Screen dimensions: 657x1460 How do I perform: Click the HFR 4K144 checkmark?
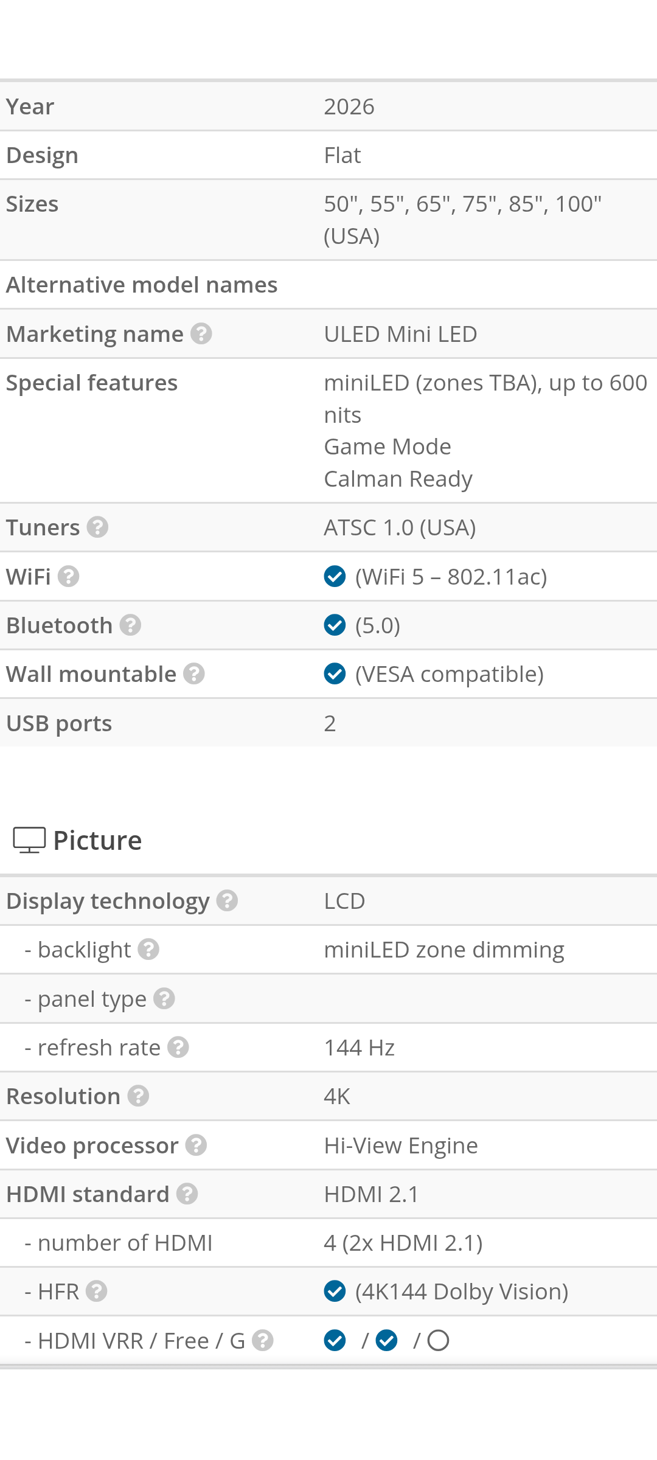click(x=335, y=1291)
